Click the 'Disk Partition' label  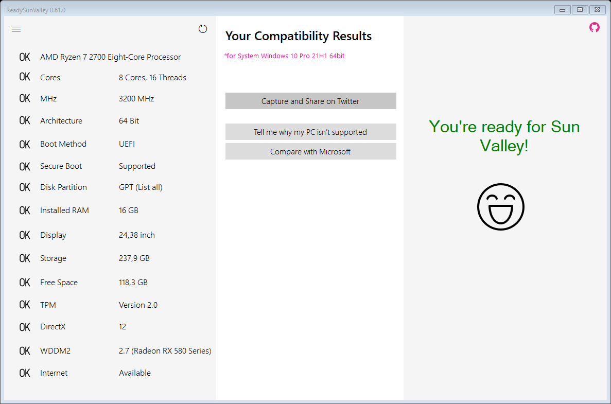click(63, 187)
